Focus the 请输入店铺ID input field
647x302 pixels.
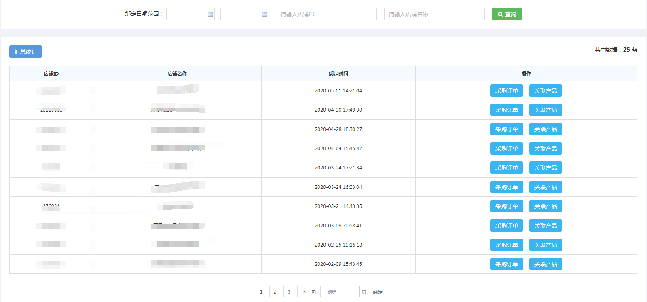pyautogui.click(x=326, y=14)
